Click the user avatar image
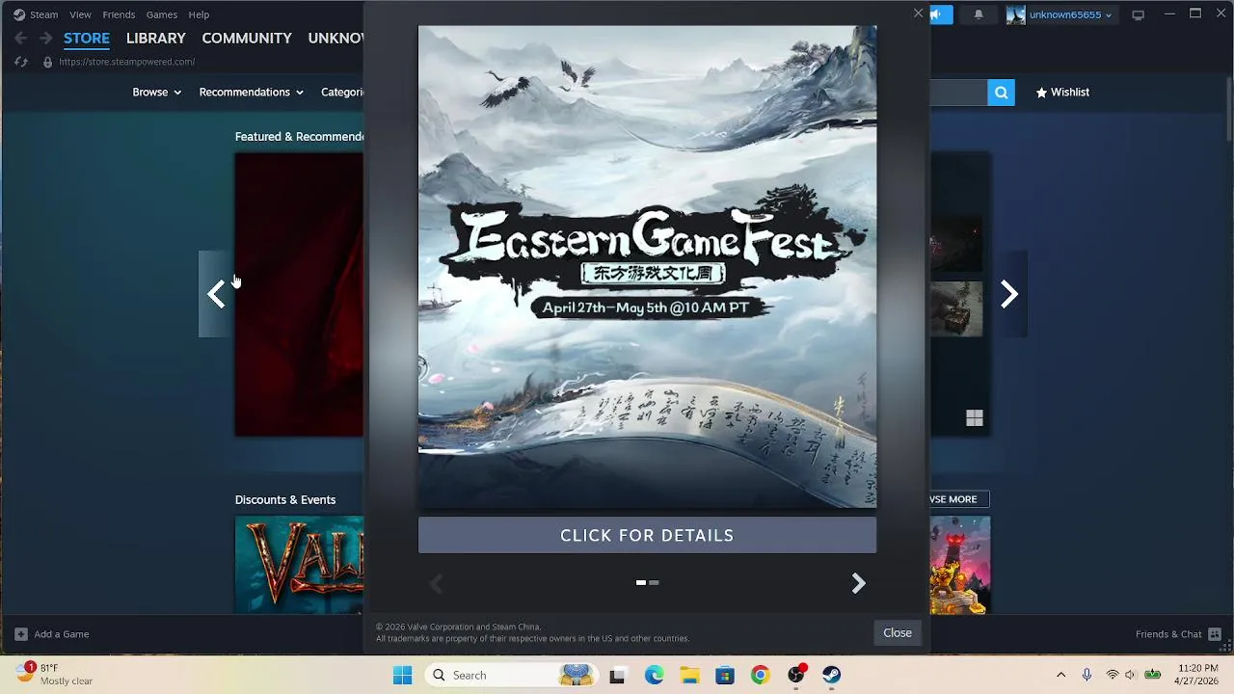 tap(1015, 14)
